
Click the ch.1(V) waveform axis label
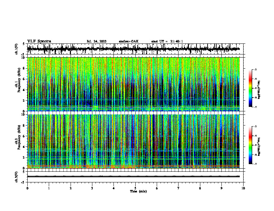(x=17, y=49)
